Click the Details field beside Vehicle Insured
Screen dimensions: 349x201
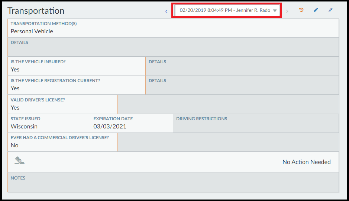242,66
